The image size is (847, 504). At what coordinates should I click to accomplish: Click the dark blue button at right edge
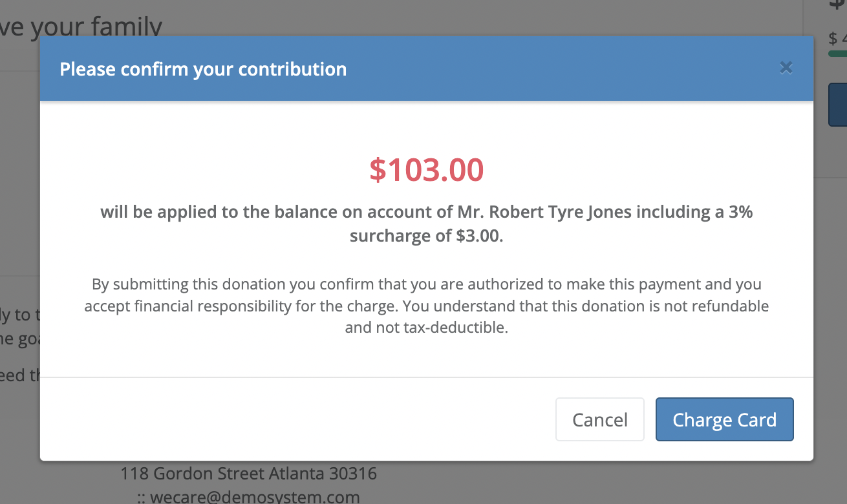(838, 103)
